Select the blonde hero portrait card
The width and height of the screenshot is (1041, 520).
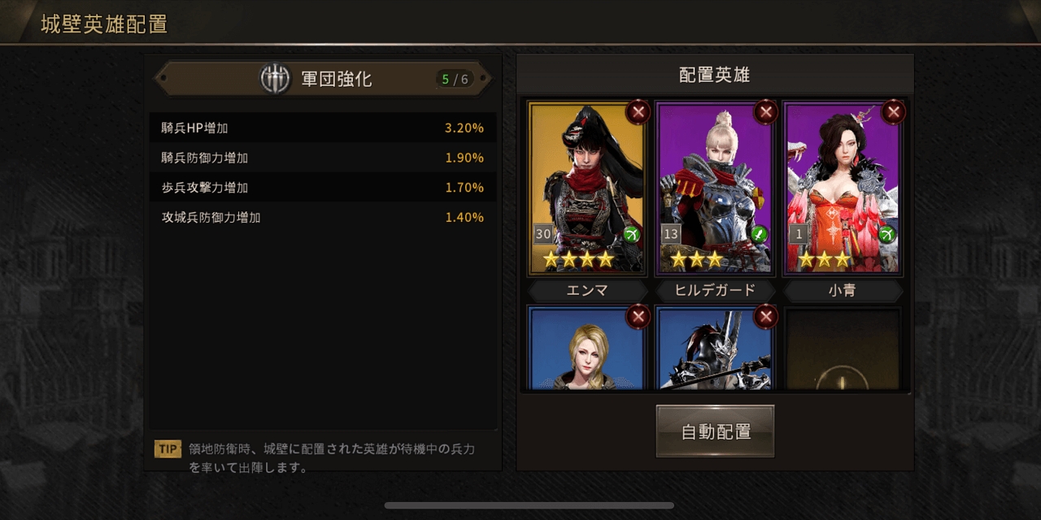(x=586, y=349)
